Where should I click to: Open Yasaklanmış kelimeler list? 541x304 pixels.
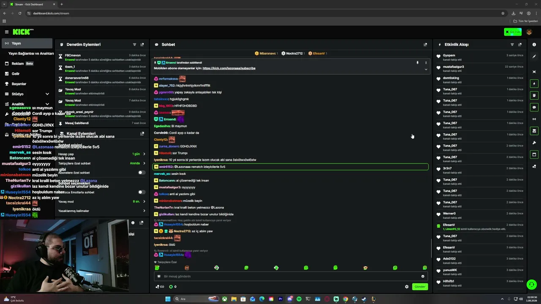click(x=101, y=211)
